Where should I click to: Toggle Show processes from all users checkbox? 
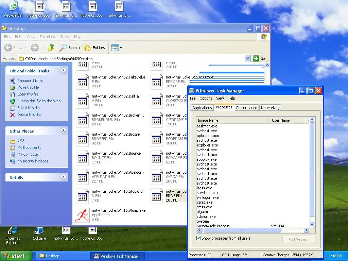coord(198,238)
